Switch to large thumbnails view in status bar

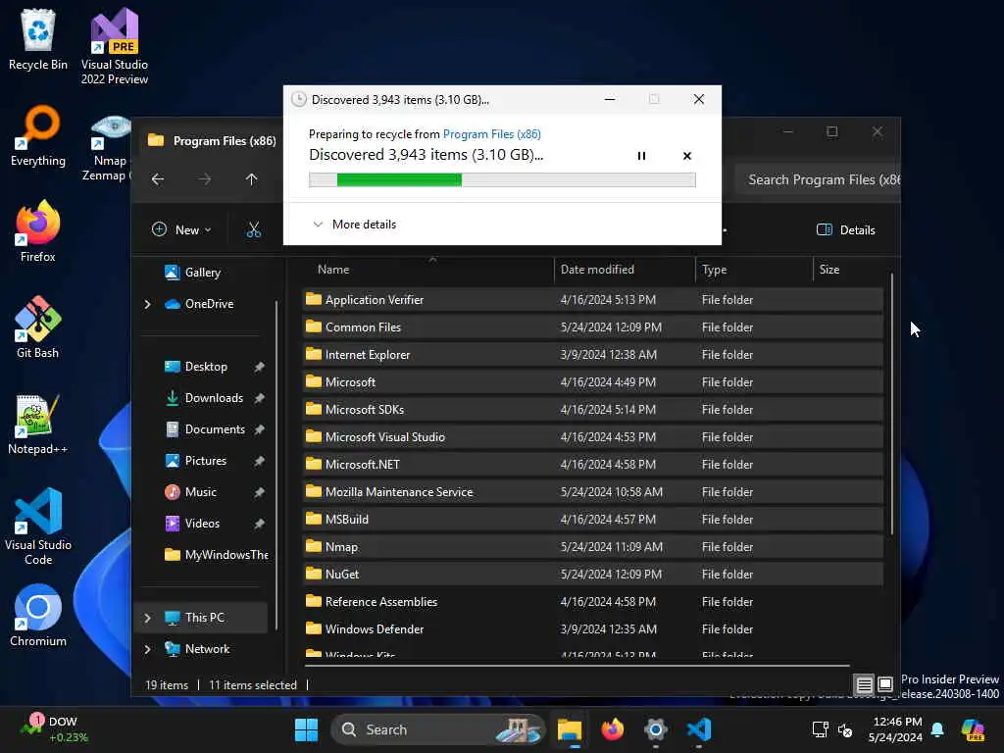pyautogui.click(x=885, y=685)
